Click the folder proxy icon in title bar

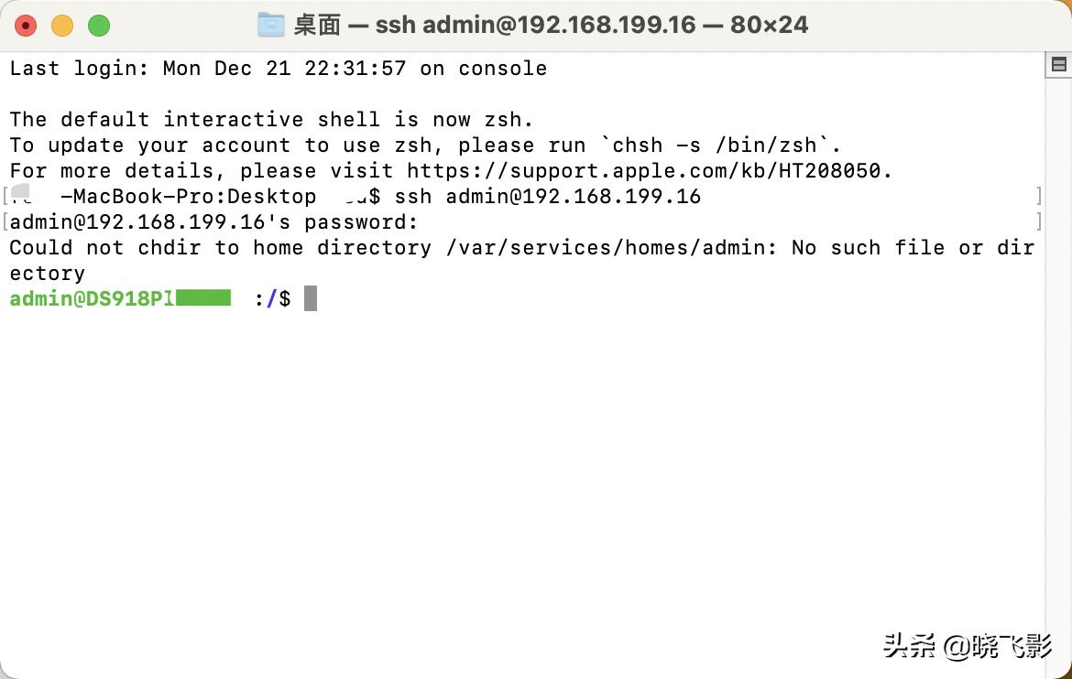click(x=271, y=25)
